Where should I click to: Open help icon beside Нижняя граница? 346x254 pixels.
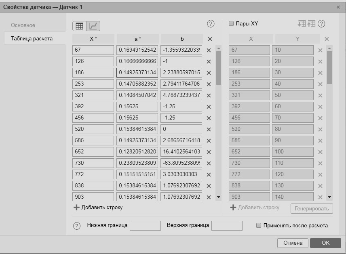(77, 226)
